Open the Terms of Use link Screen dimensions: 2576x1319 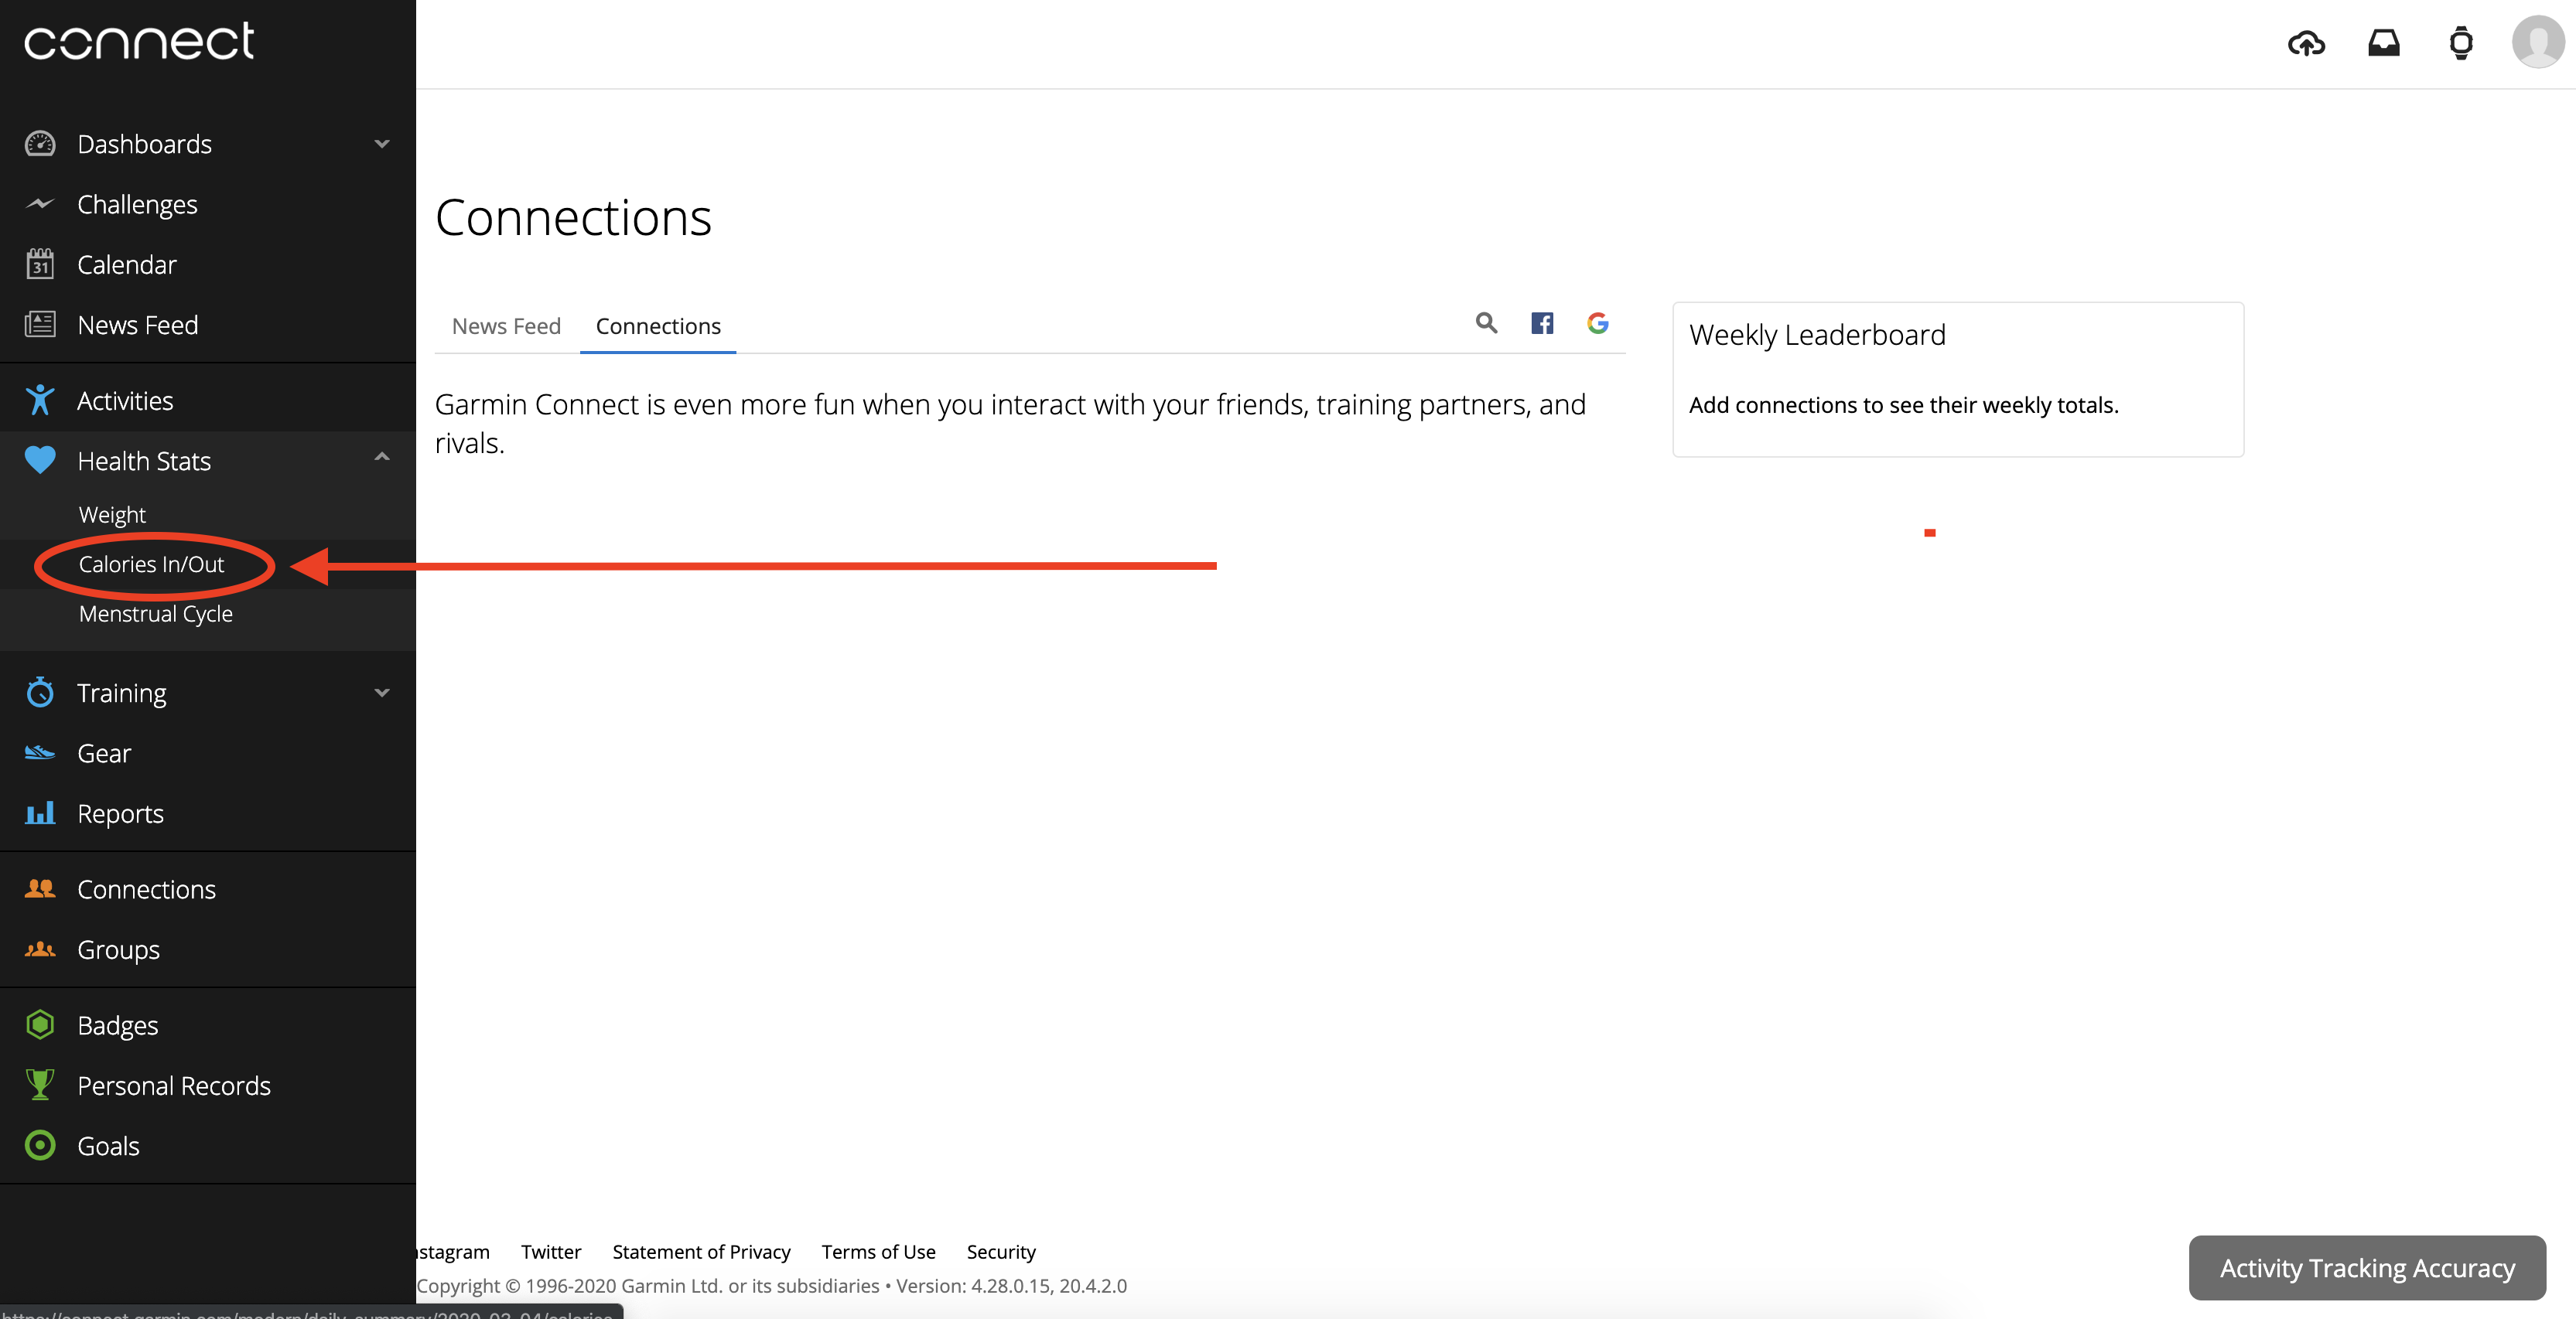pos(878,1251)
